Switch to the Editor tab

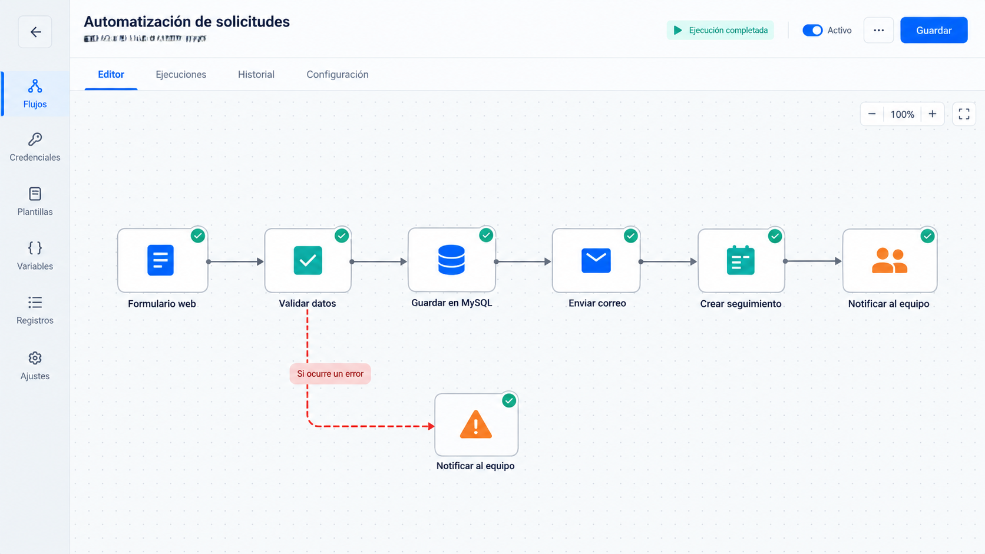tap(111, 74)
